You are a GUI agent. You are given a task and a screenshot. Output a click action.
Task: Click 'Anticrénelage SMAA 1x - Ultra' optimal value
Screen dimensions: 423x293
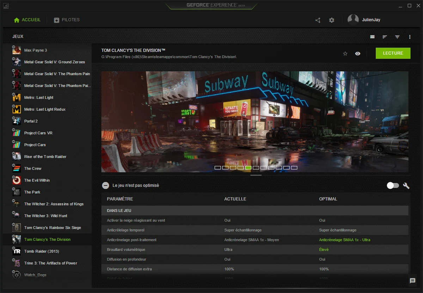345,240
